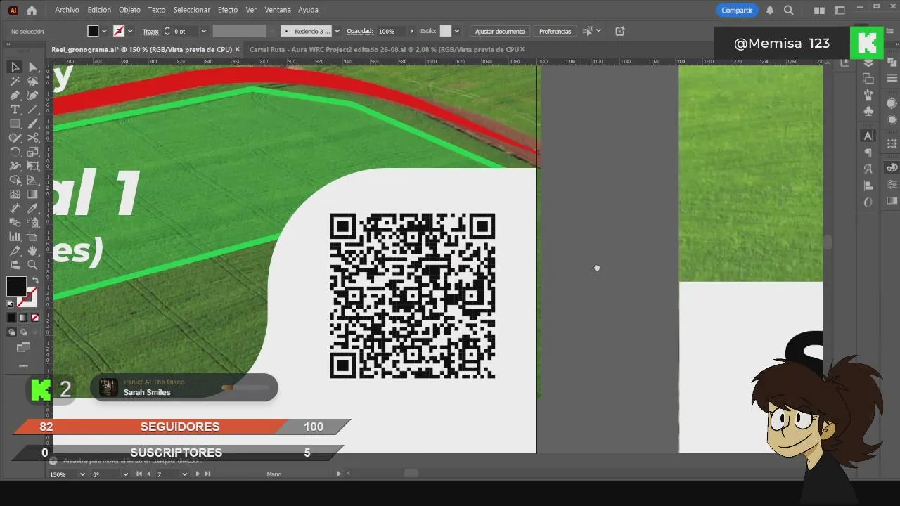The width and height of the screenshot is (900, 506).
Task: Select the Magic Wand tool
Action: point(15,81)
